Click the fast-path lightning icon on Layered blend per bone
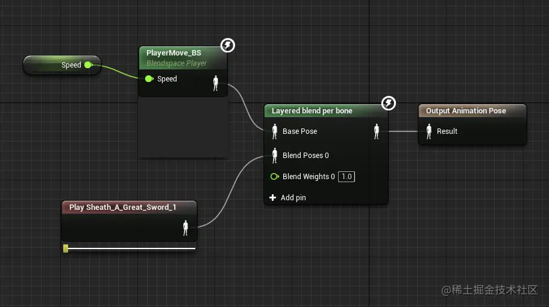This screenshot has height=307, width=549. [388, 103]
